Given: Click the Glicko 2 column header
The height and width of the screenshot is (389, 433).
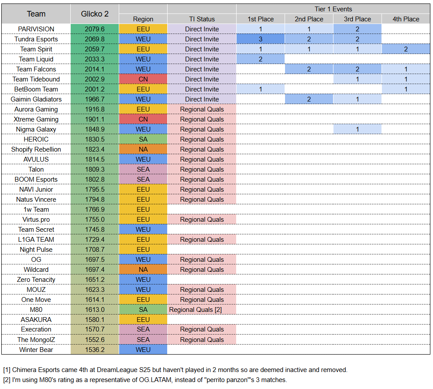Looking at the screenshot, I should click(x=95, y=14).
